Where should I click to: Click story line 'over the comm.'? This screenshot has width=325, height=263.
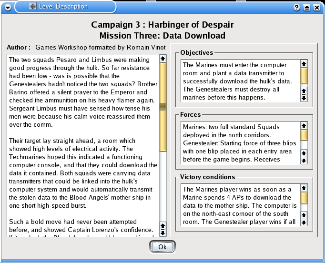click(x=30, y=124)
